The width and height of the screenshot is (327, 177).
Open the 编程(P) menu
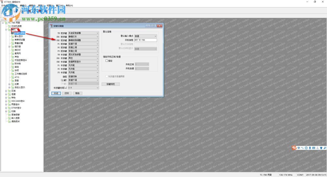point(32,6)
